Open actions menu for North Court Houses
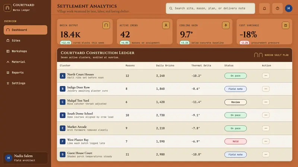298x167 pixels. point(266,76)
